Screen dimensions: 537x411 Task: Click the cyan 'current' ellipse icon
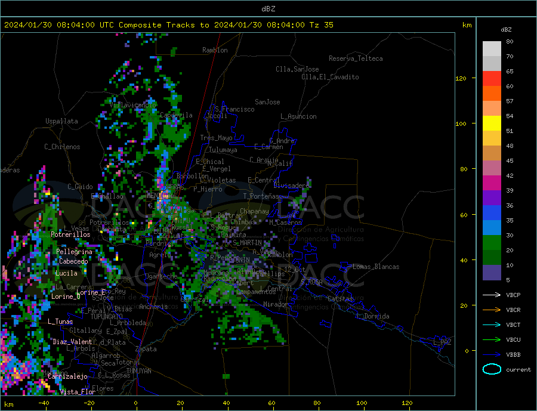492,369
